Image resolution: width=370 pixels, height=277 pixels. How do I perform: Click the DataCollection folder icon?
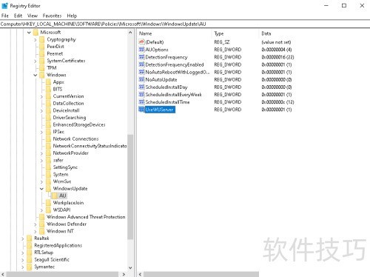click(48, 104)
